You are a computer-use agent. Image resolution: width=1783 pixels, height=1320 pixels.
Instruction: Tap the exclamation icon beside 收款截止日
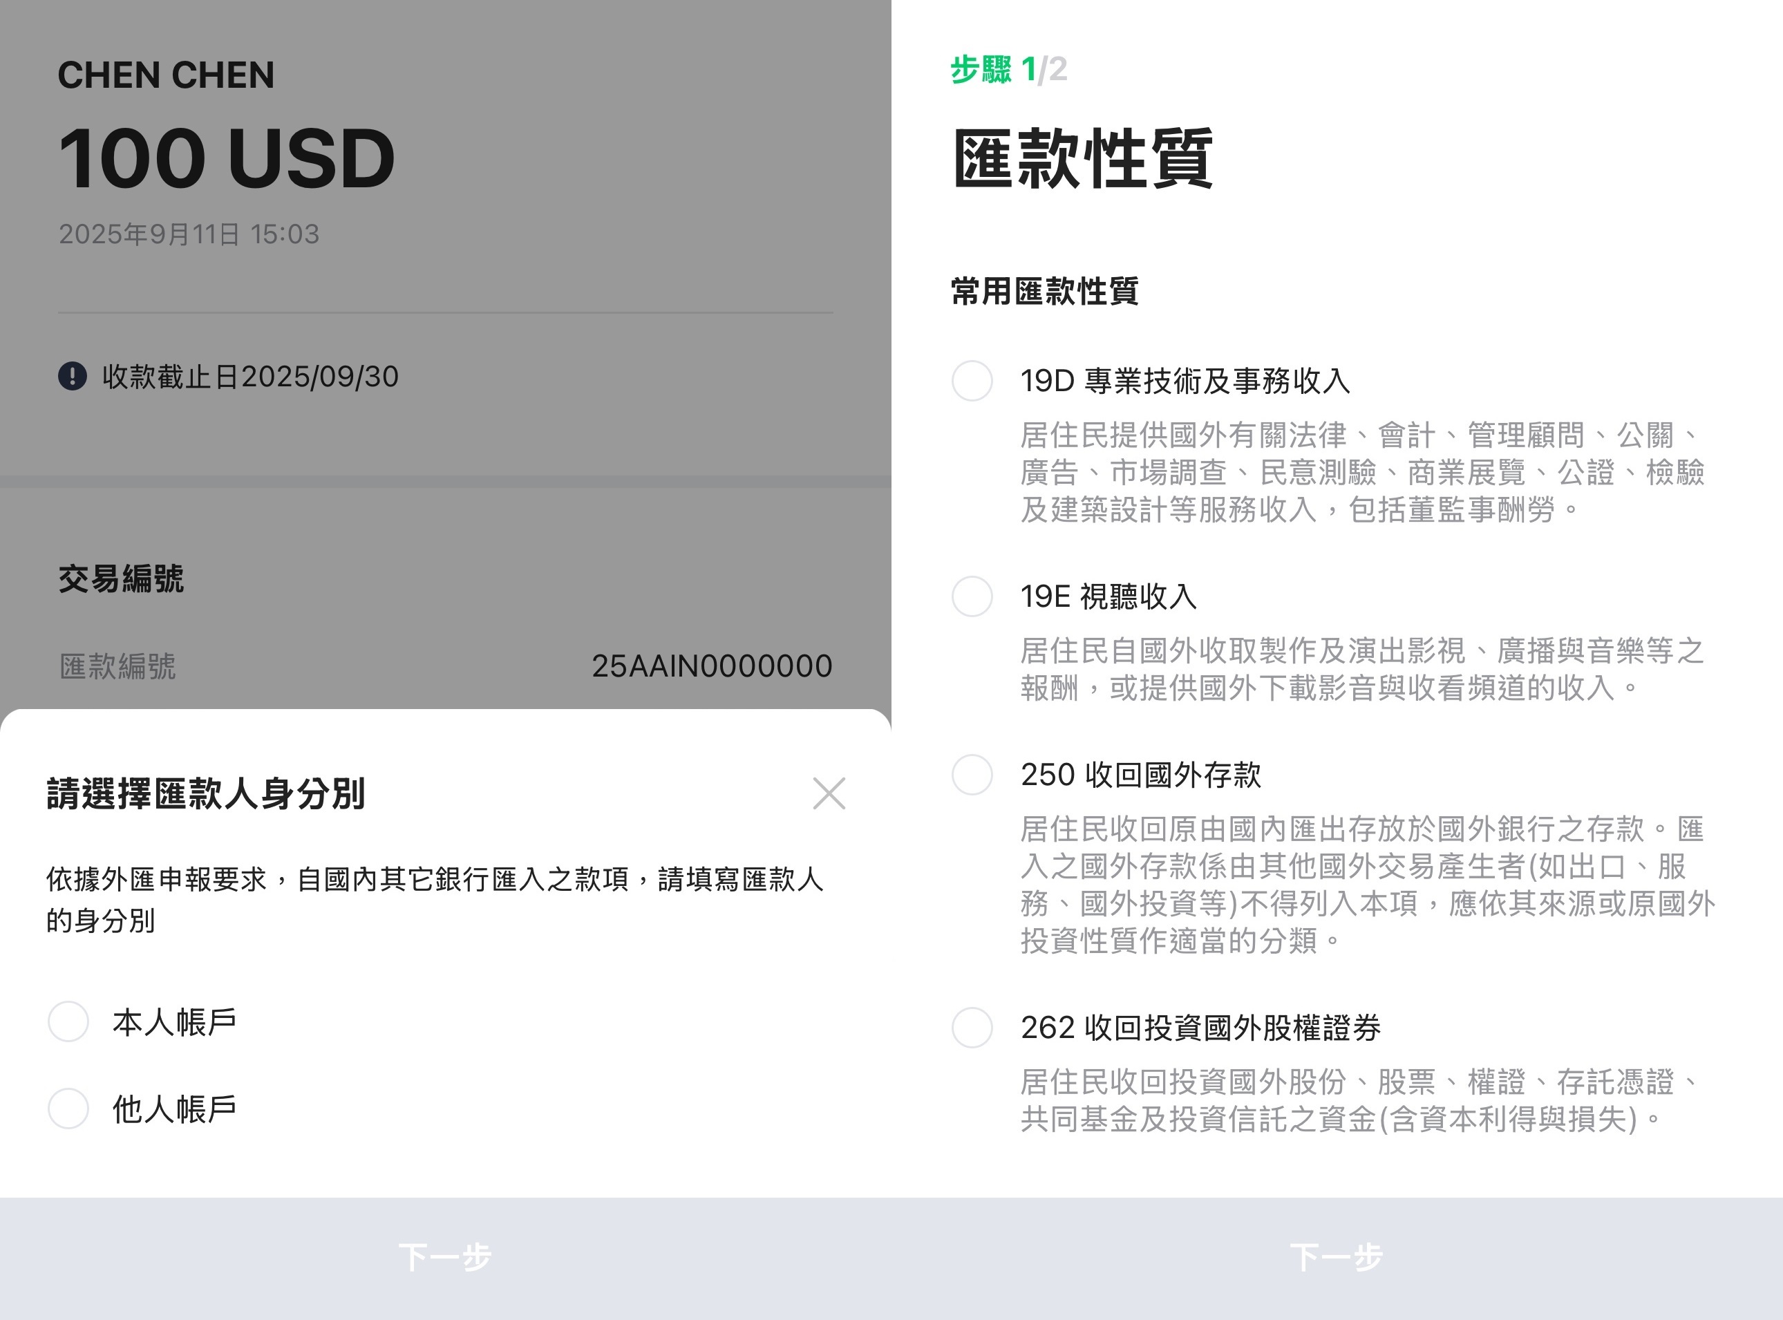coord(73,377)
